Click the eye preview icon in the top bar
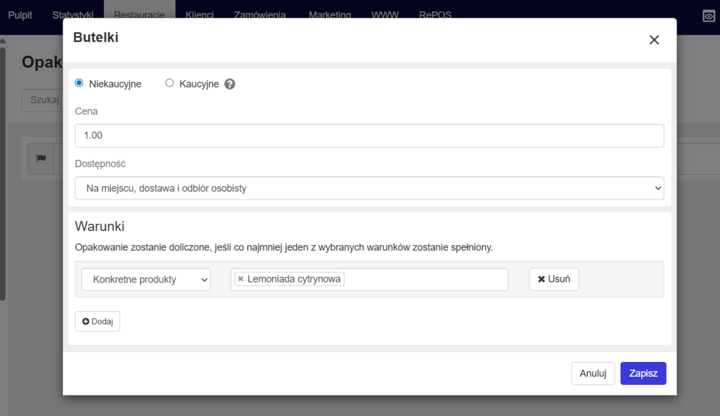Image resolution: width=720 pixels, height=416 pixels. point(709,15)
